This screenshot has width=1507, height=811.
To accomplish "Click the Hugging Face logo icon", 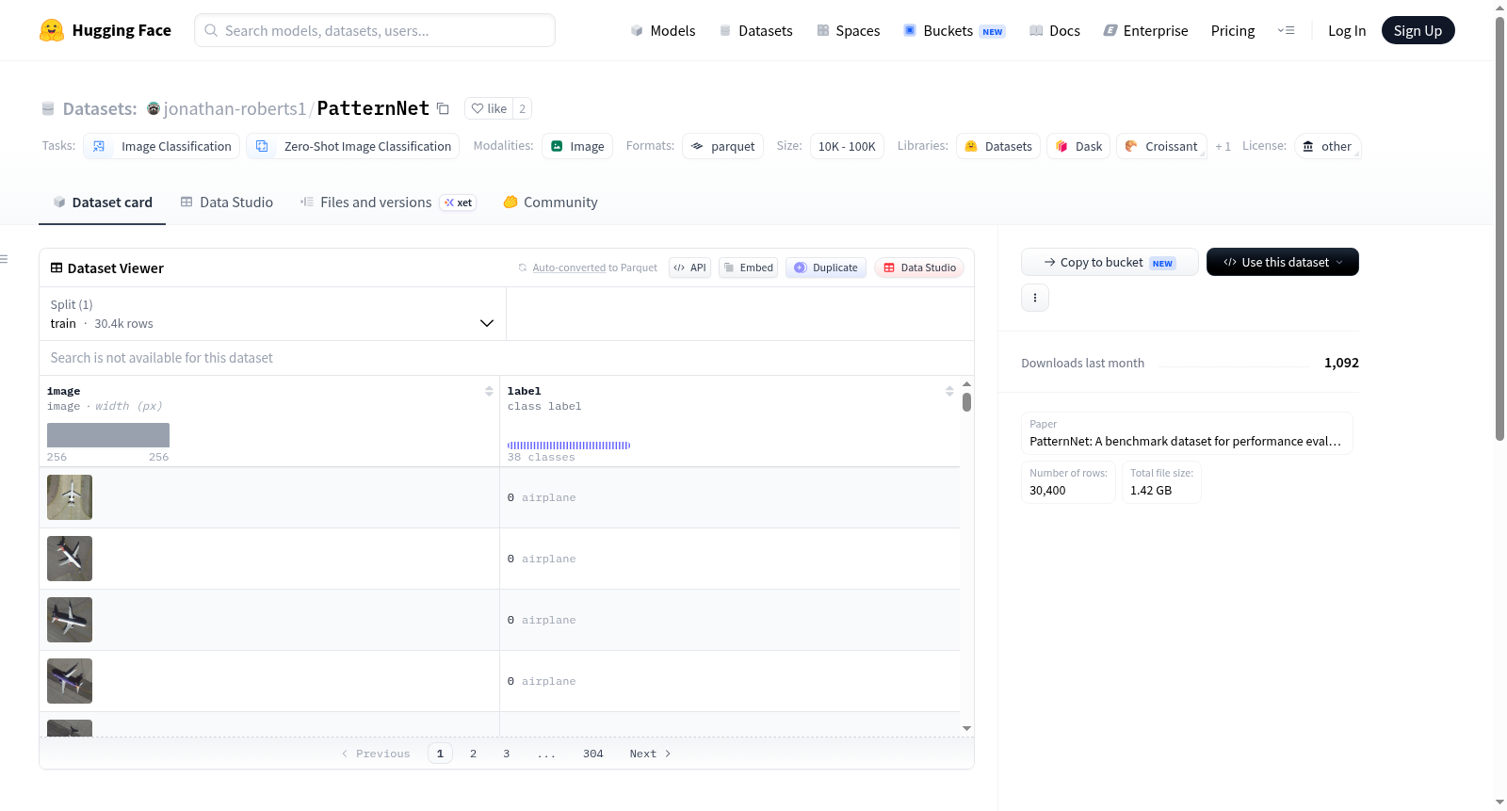I will (52, 30).
